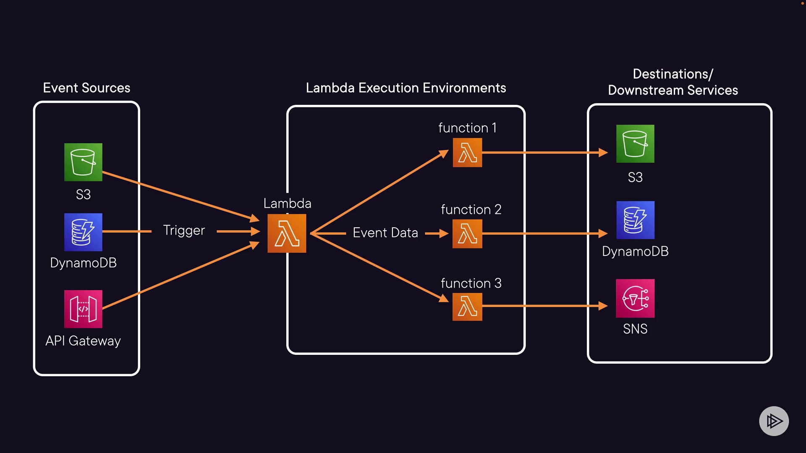Click the API Gateway text label
The height and width of the screenshot is (453, 806).
pyautogui.click(x=83, y=341)
